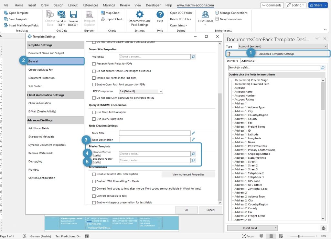Open the Developer ribbon tab
The height and width of the screenshot is (239, 331).
tap(153, 5)
